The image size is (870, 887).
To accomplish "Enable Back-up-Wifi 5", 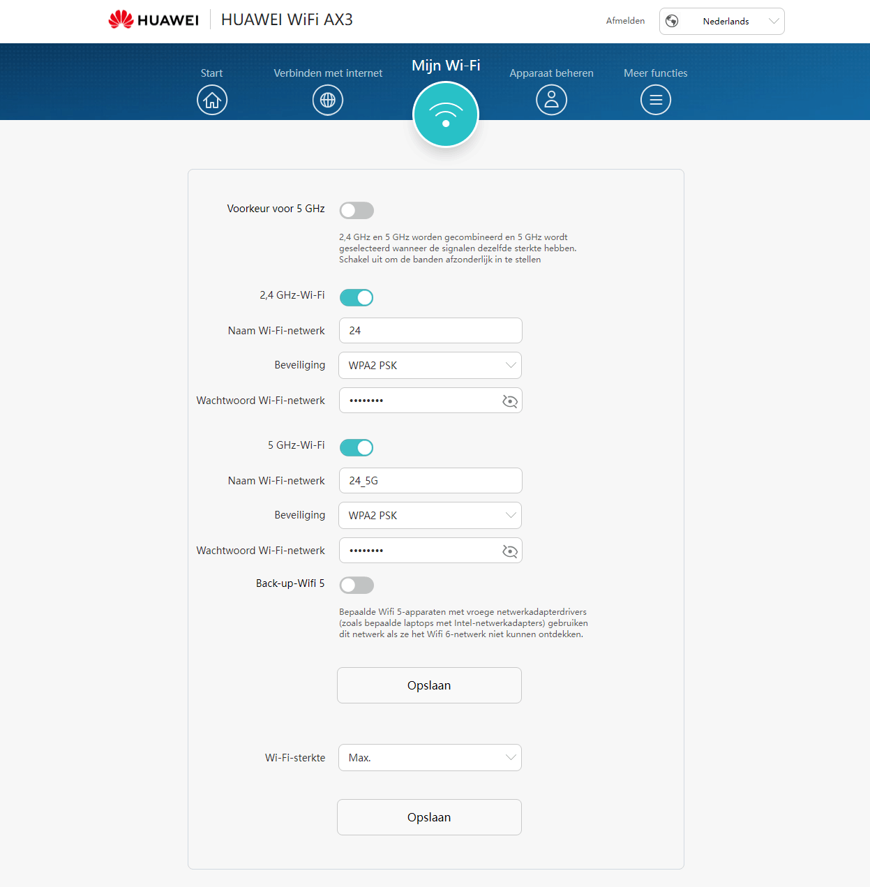I will click(357, 585).
